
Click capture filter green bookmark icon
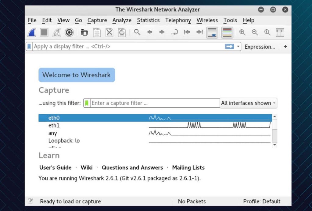point(87,103)
